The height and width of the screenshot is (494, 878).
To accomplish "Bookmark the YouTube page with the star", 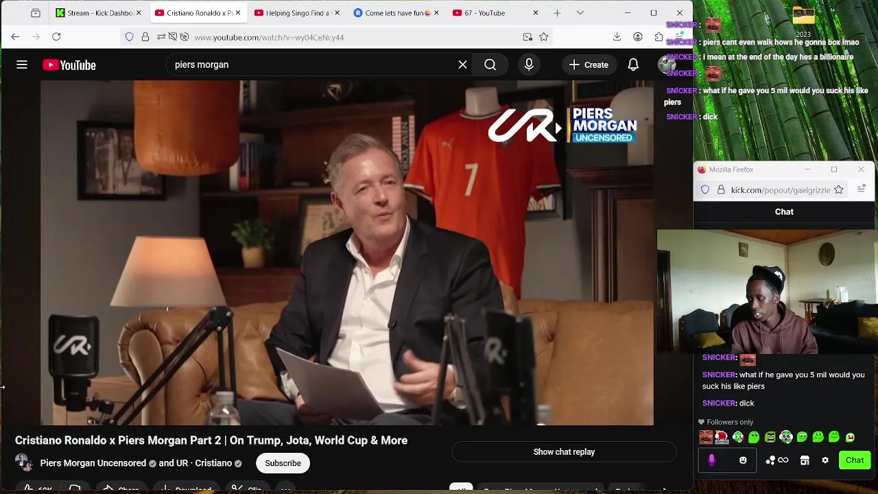I will 544,37.
